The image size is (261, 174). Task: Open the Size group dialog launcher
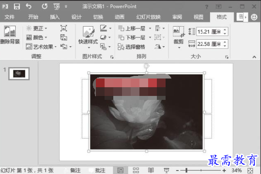(x=227, y=57)
